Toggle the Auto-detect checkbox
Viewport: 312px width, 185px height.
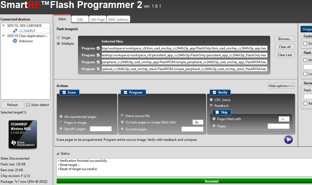coord(28,105)
